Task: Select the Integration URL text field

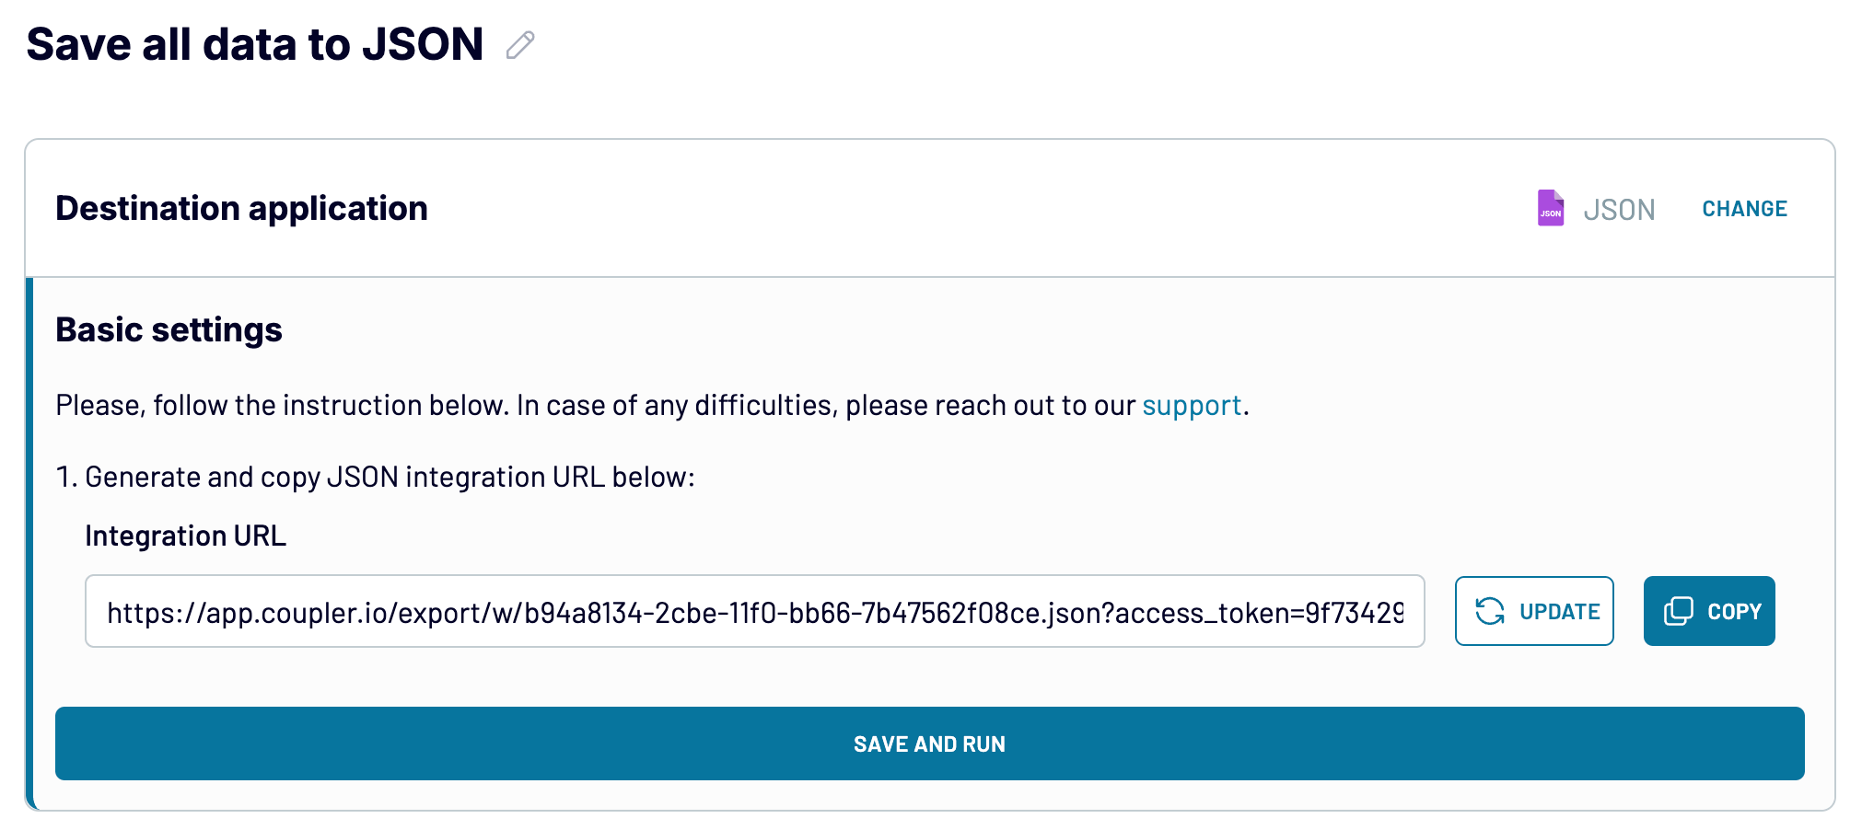Action: click(x=755, y=611)
